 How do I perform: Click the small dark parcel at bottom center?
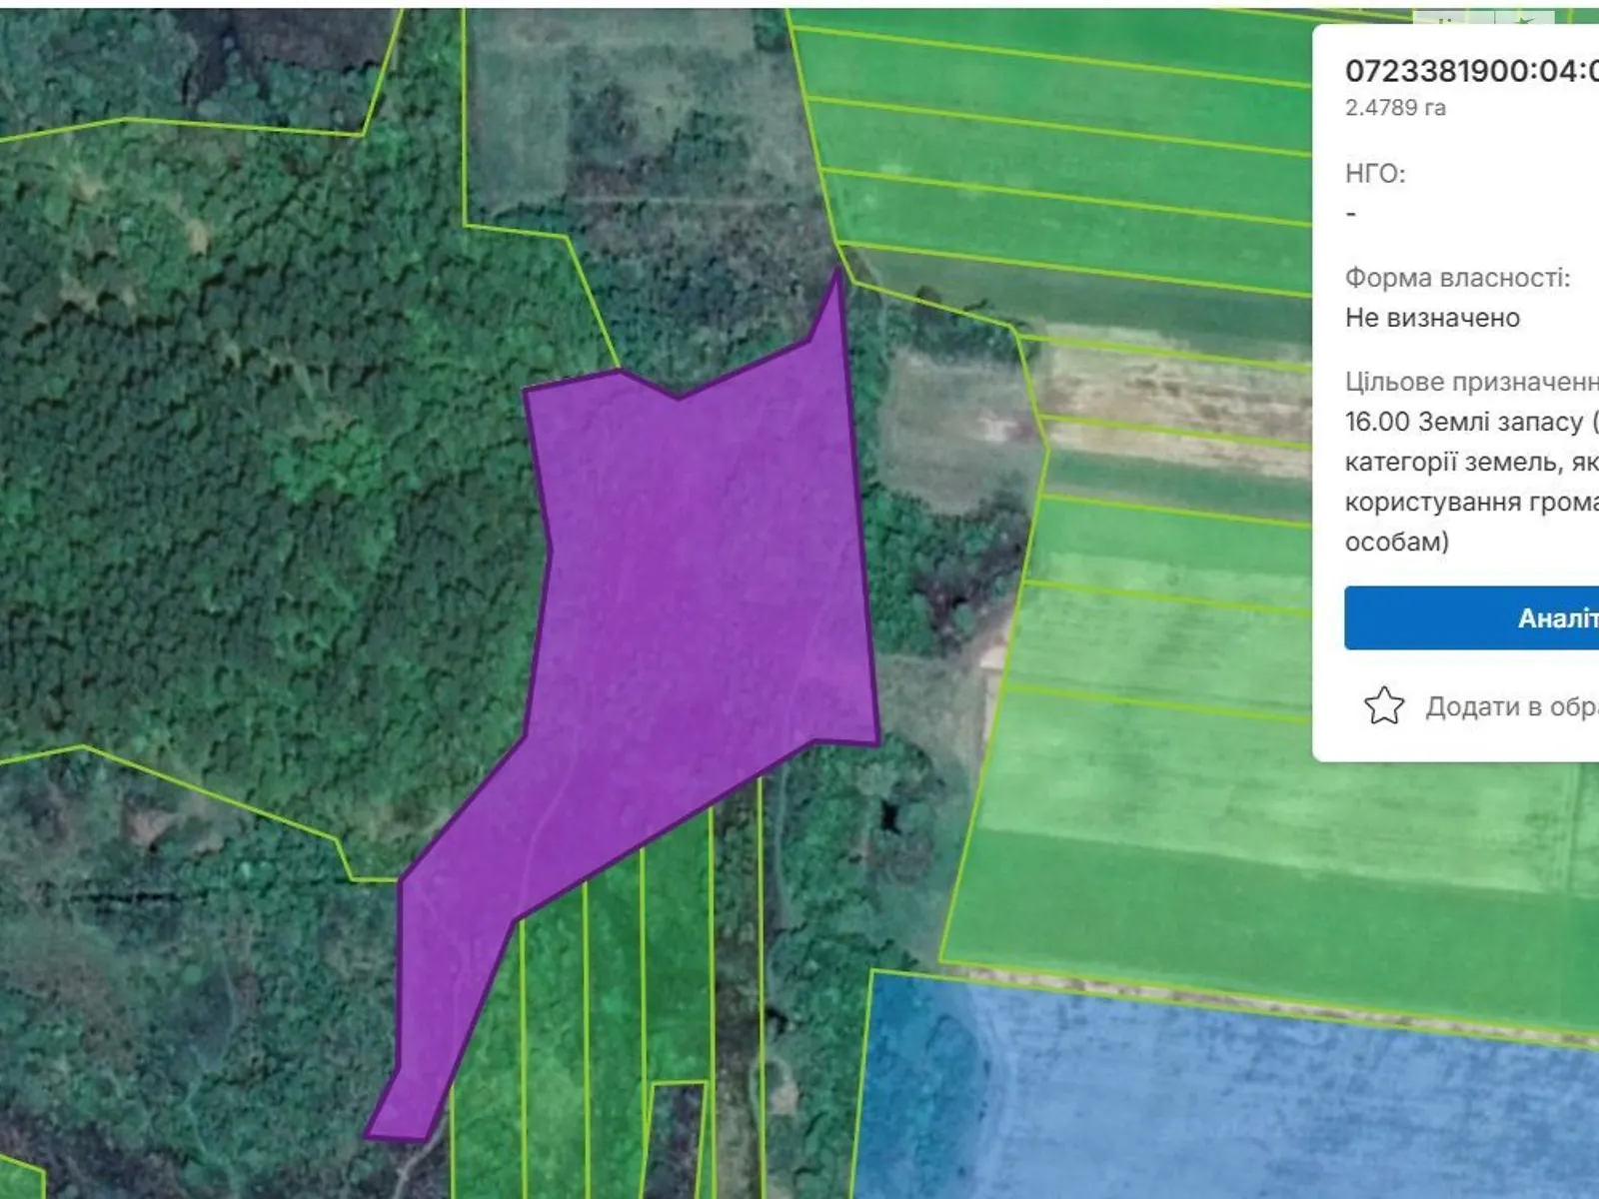(x=677, y=1139)
